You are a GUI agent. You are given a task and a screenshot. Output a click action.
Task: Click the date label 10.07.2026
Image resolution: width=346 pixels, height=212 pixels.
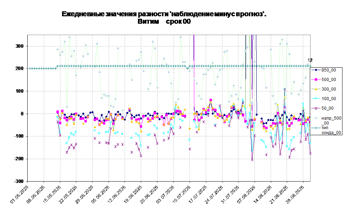(x=182, y=194)
